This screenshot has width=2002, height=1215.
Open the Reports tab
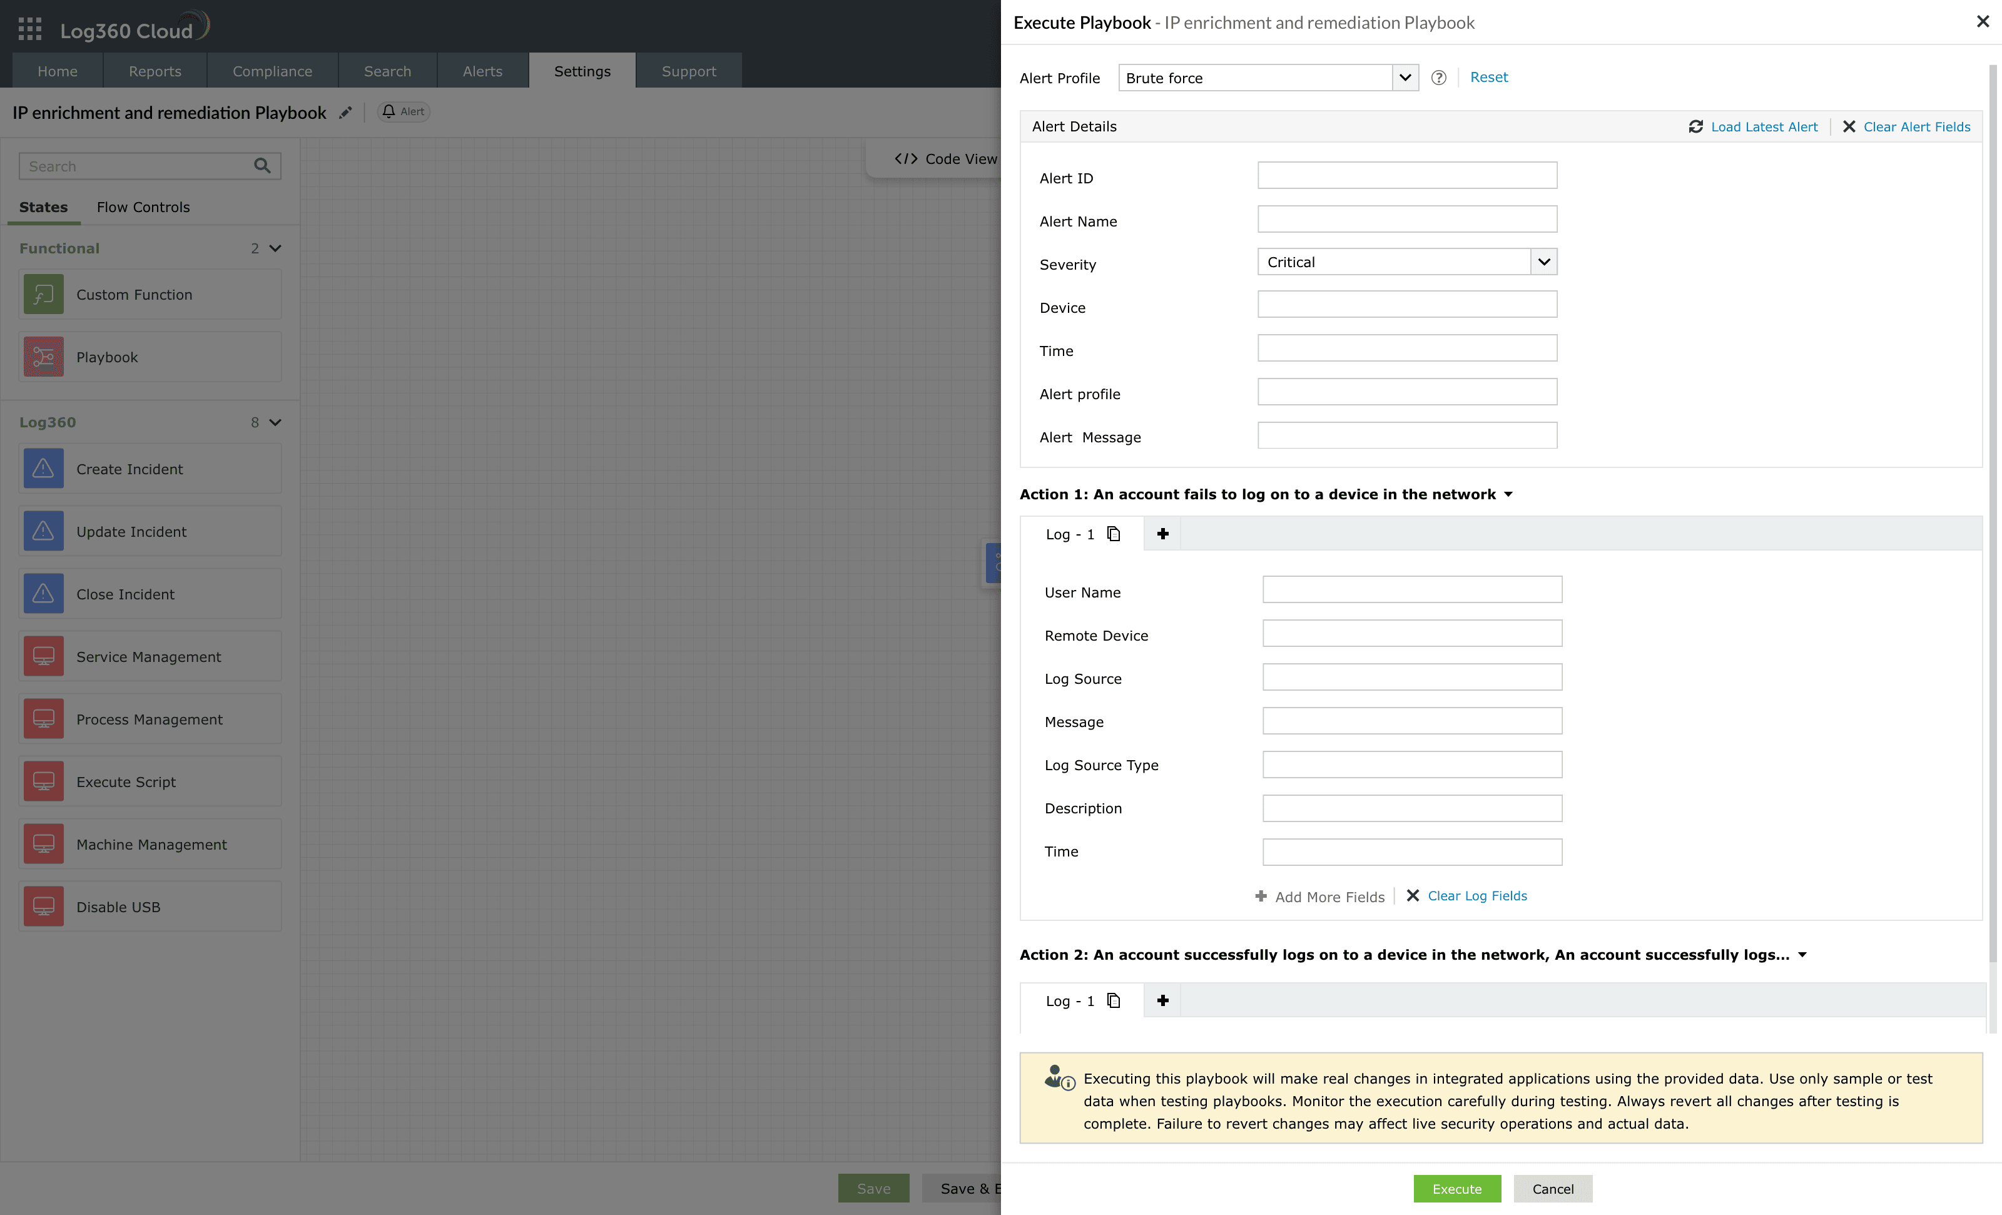[x=155, y=71]
